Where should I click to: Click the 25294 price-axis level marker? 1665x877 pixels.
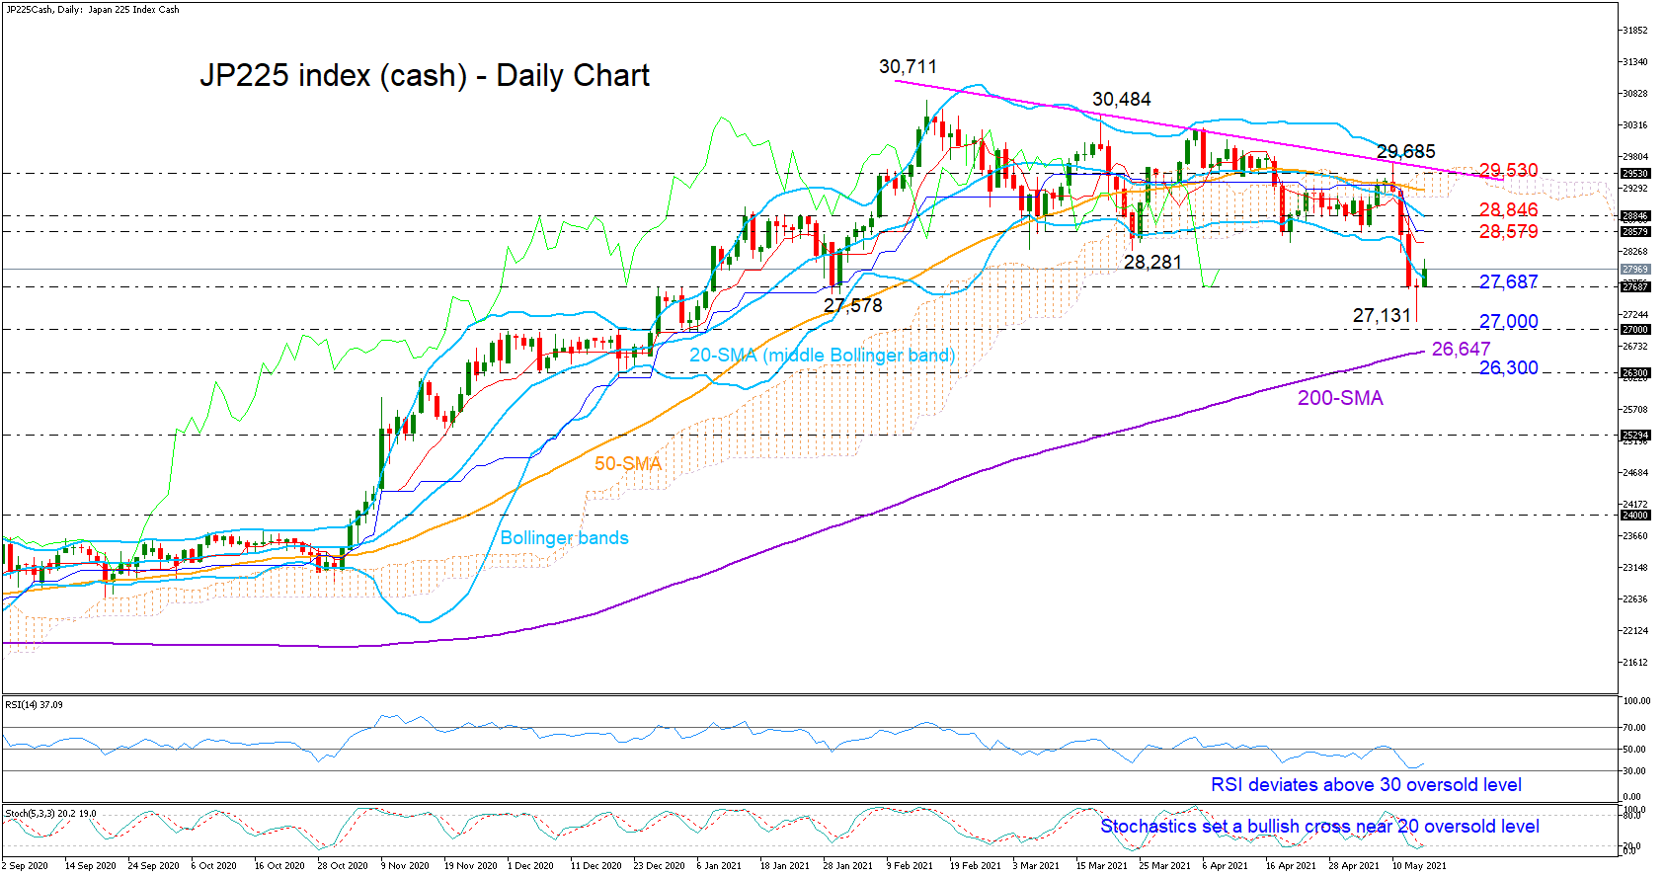click(x=1635, y=436)
